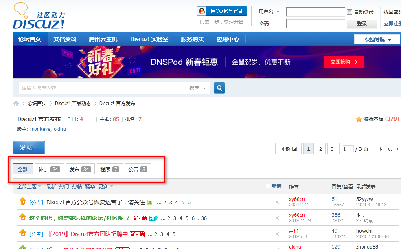401x249 pixels.
Task: Click the home icon in breadcrumb
Action: pos(16,104)
